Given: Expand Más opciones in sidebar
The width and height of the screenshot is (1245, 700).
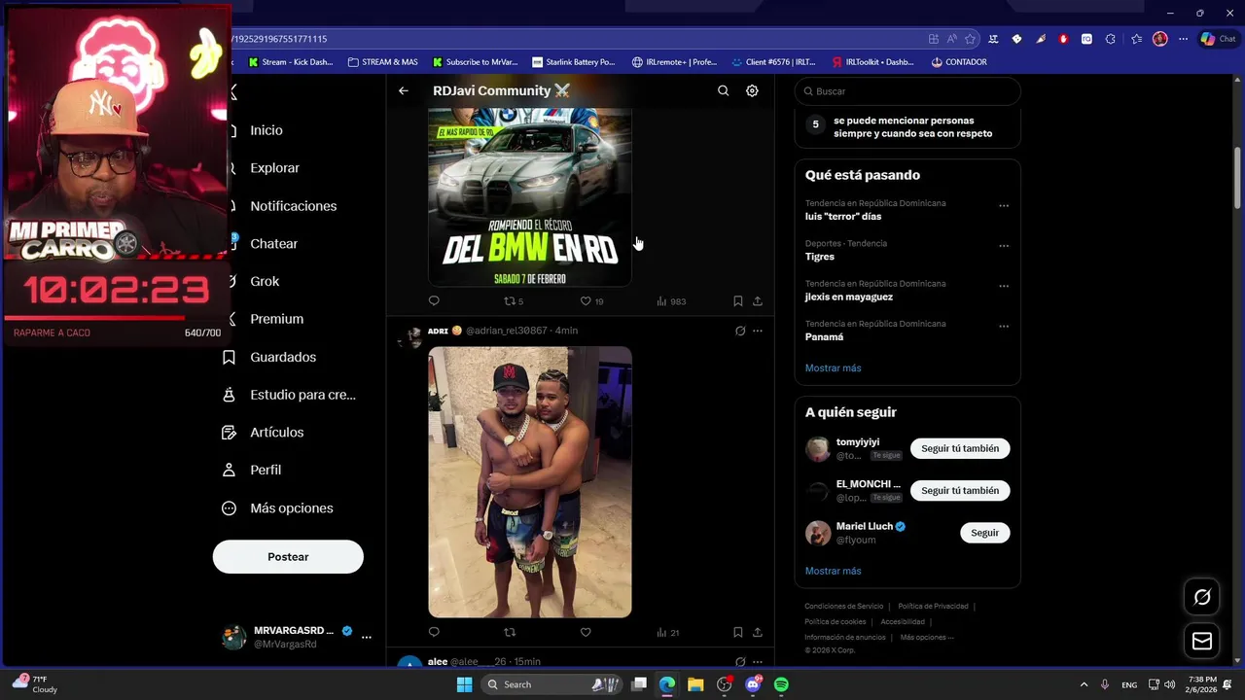Looking at the screenshot, I should point(279,508).
